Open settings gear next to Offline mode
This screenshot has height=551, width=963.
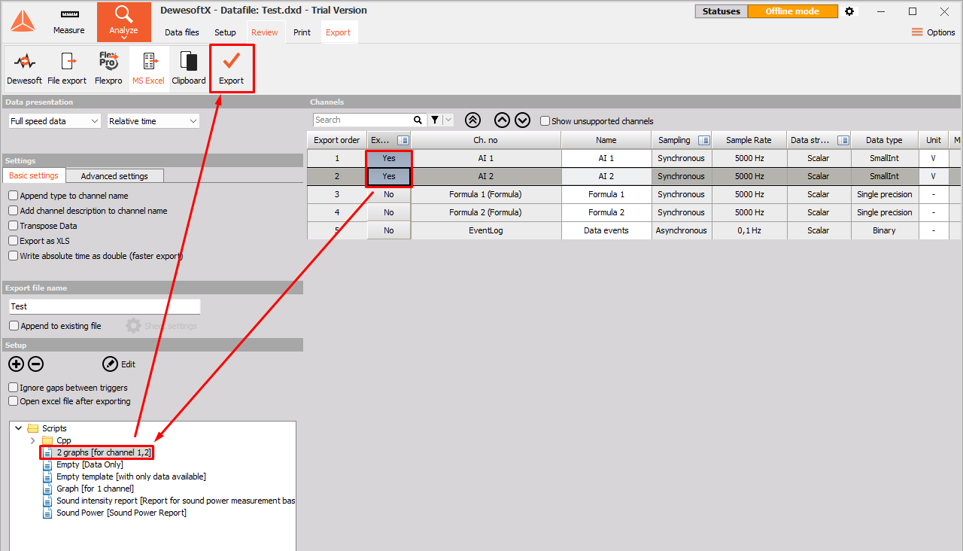tap(849, 11)
